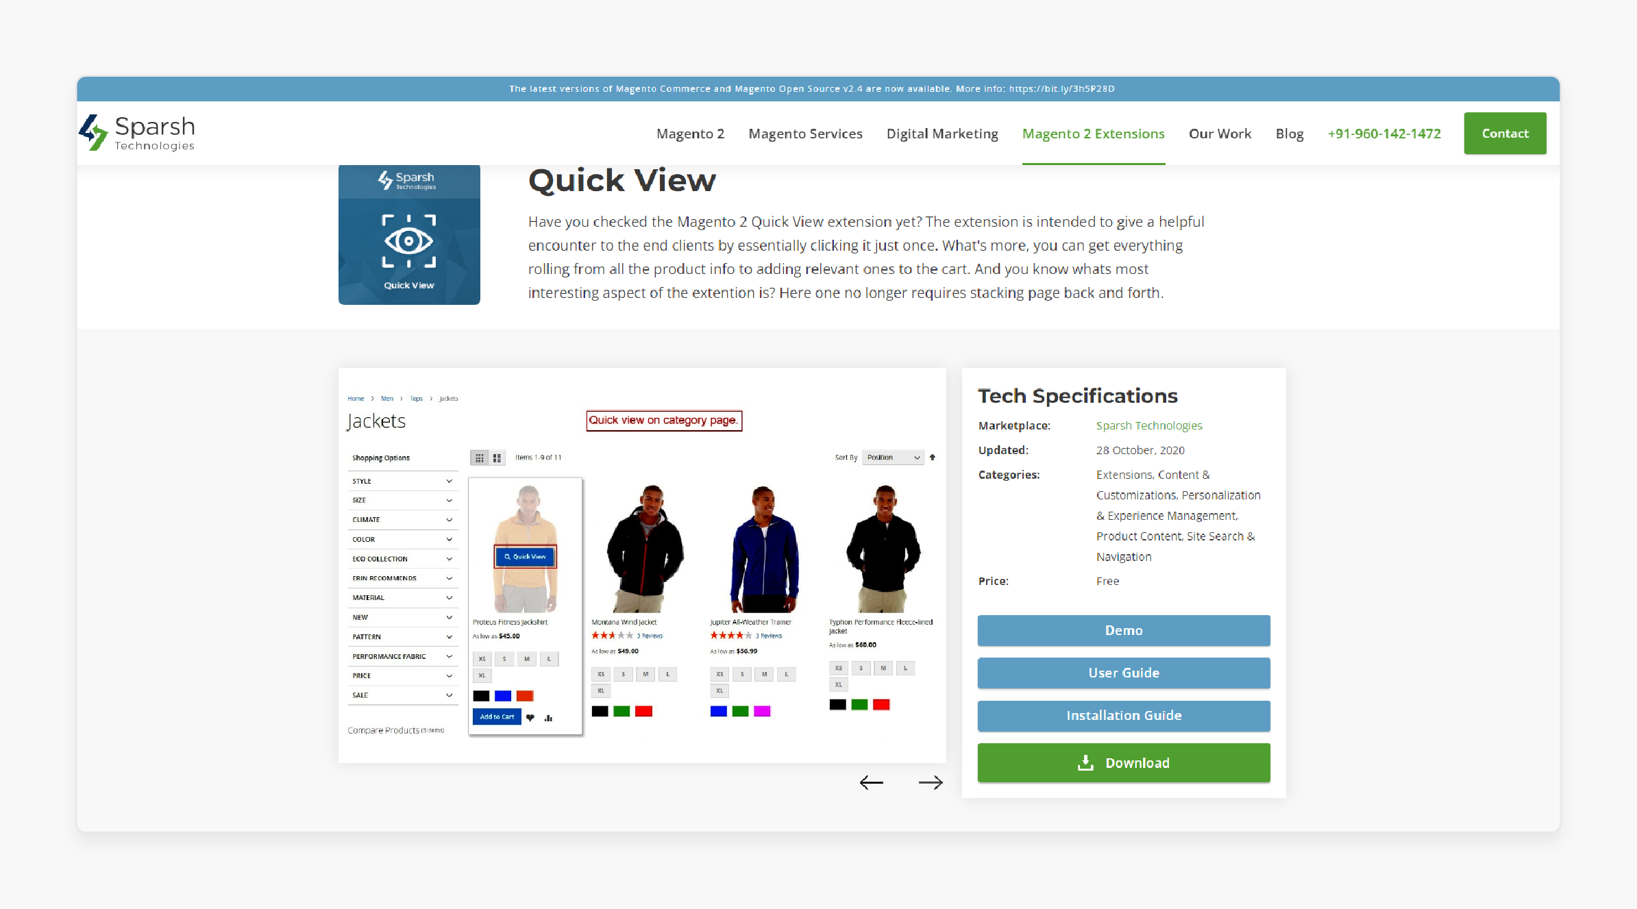Click the phone number +91-960-142-1472
This screenshot has width=1637, height=909.
coord(1384,134)
